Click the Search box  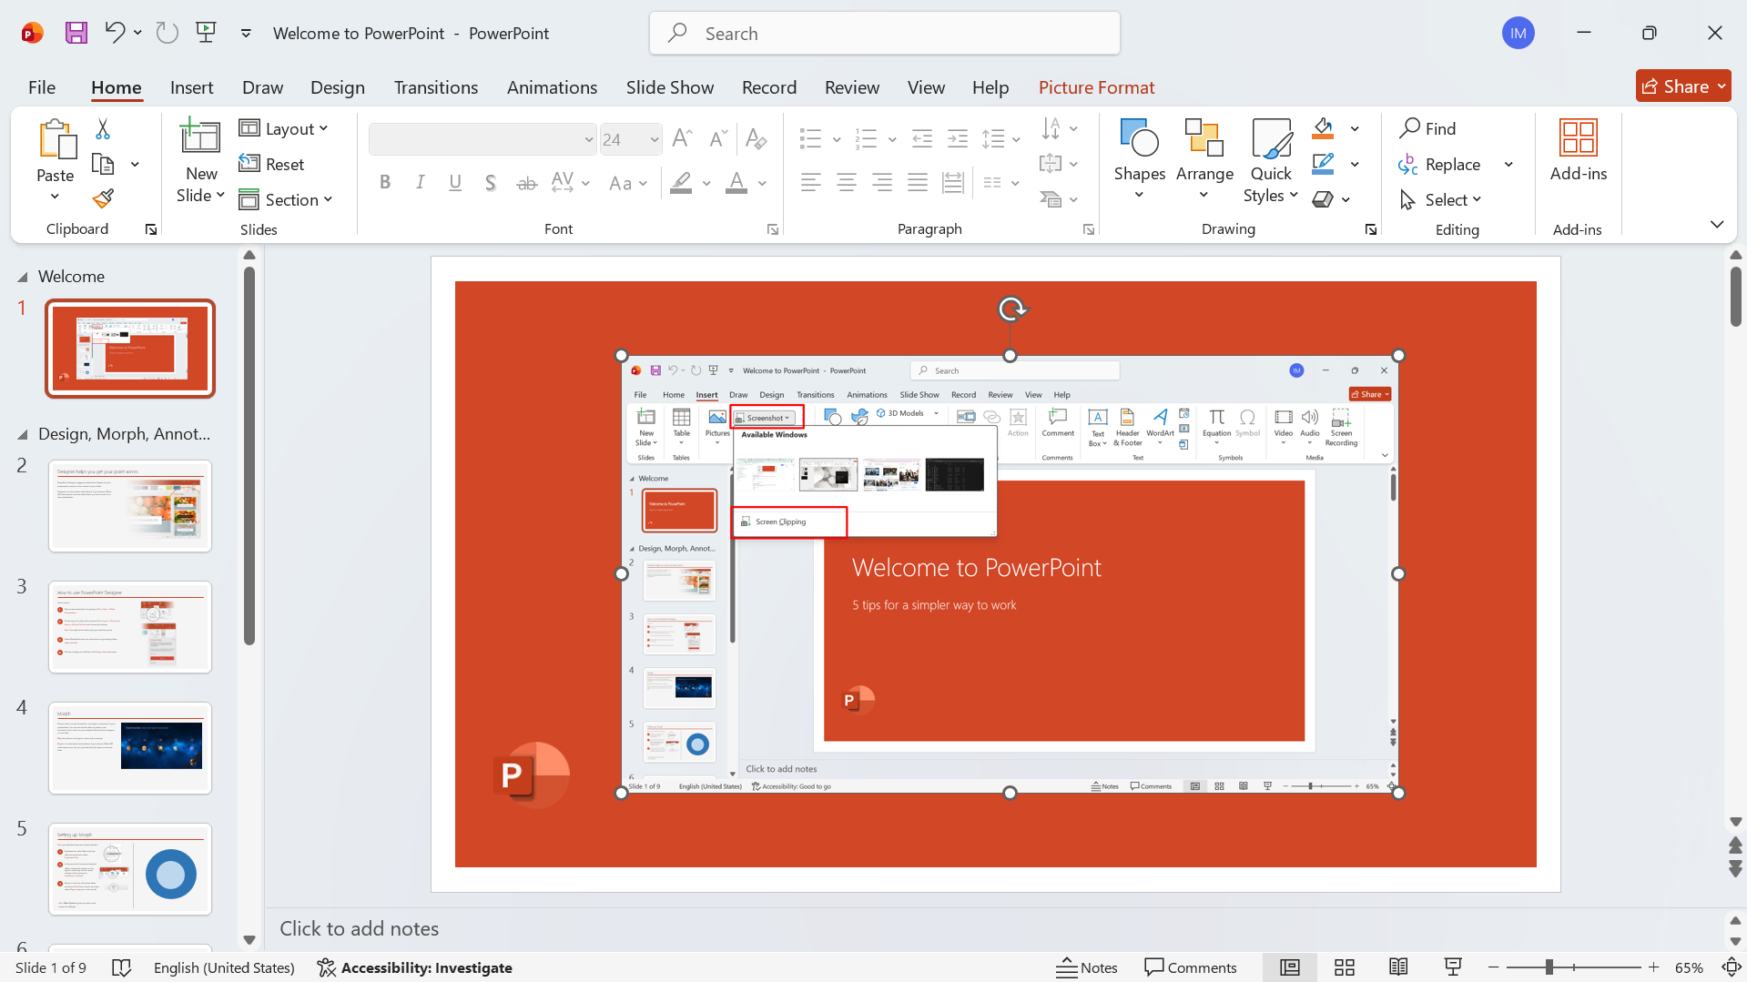pos(884,34)
